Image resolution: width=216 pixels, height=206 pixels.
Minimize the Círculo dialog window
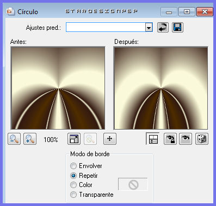click(x=169, y=12)
